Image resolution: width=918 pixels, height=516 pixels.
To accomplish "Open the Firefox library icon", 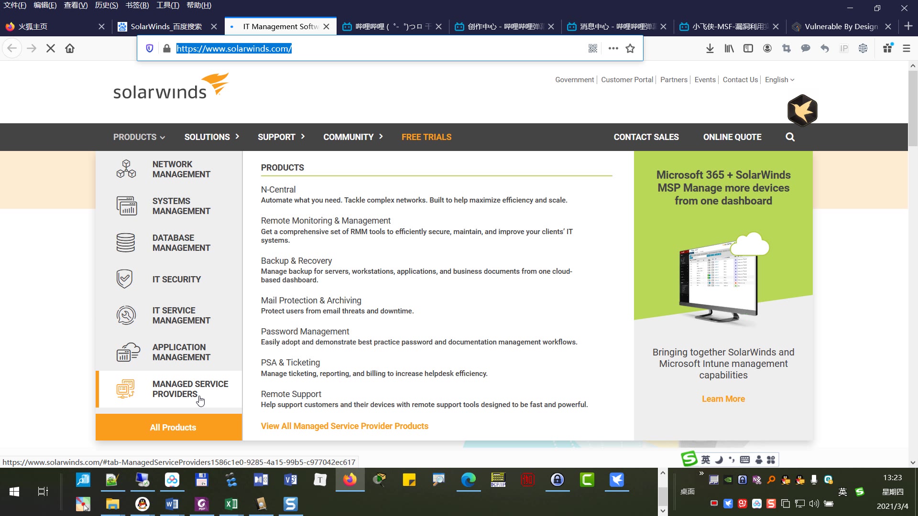I will [x=729, y=48].
